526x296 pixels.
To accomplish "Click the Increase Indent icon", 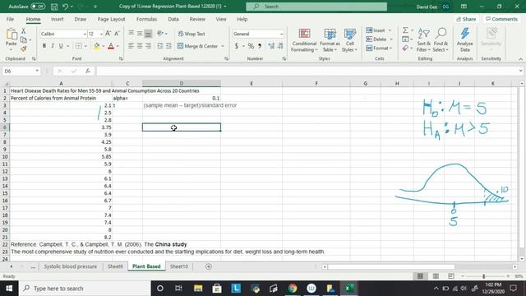I will pos(168,46).
